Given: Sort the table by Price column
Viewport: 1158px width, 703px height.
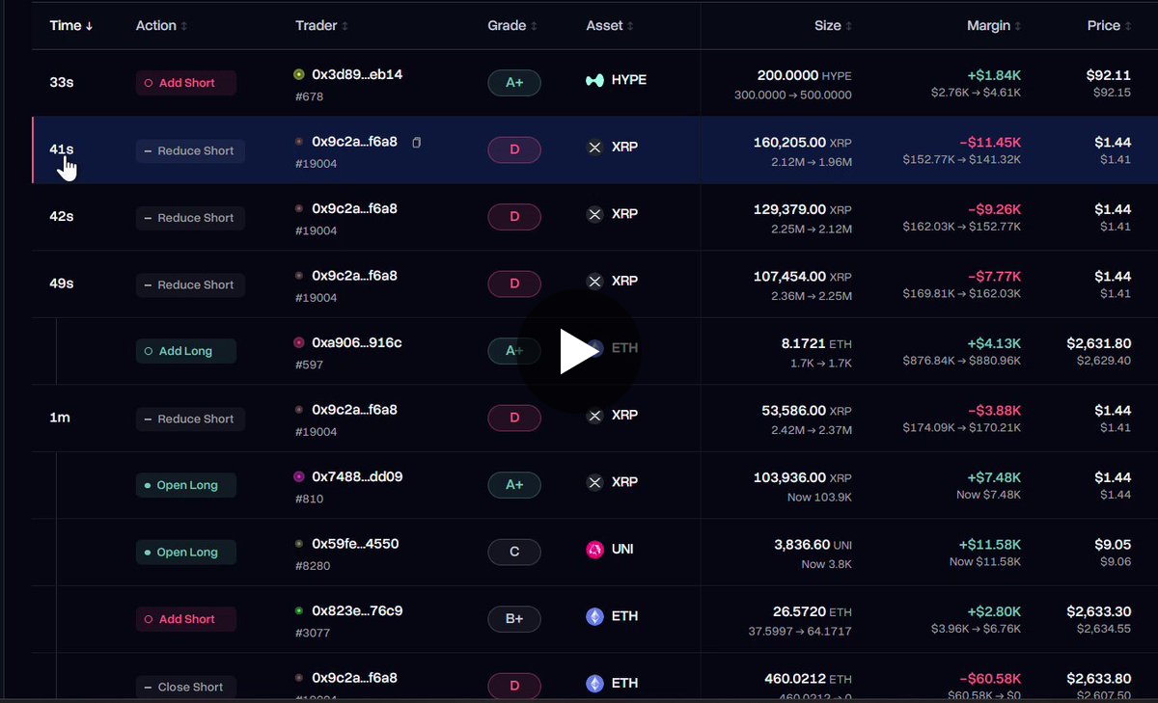Looking at the screenshot, I should click(x=1109, y=26).
